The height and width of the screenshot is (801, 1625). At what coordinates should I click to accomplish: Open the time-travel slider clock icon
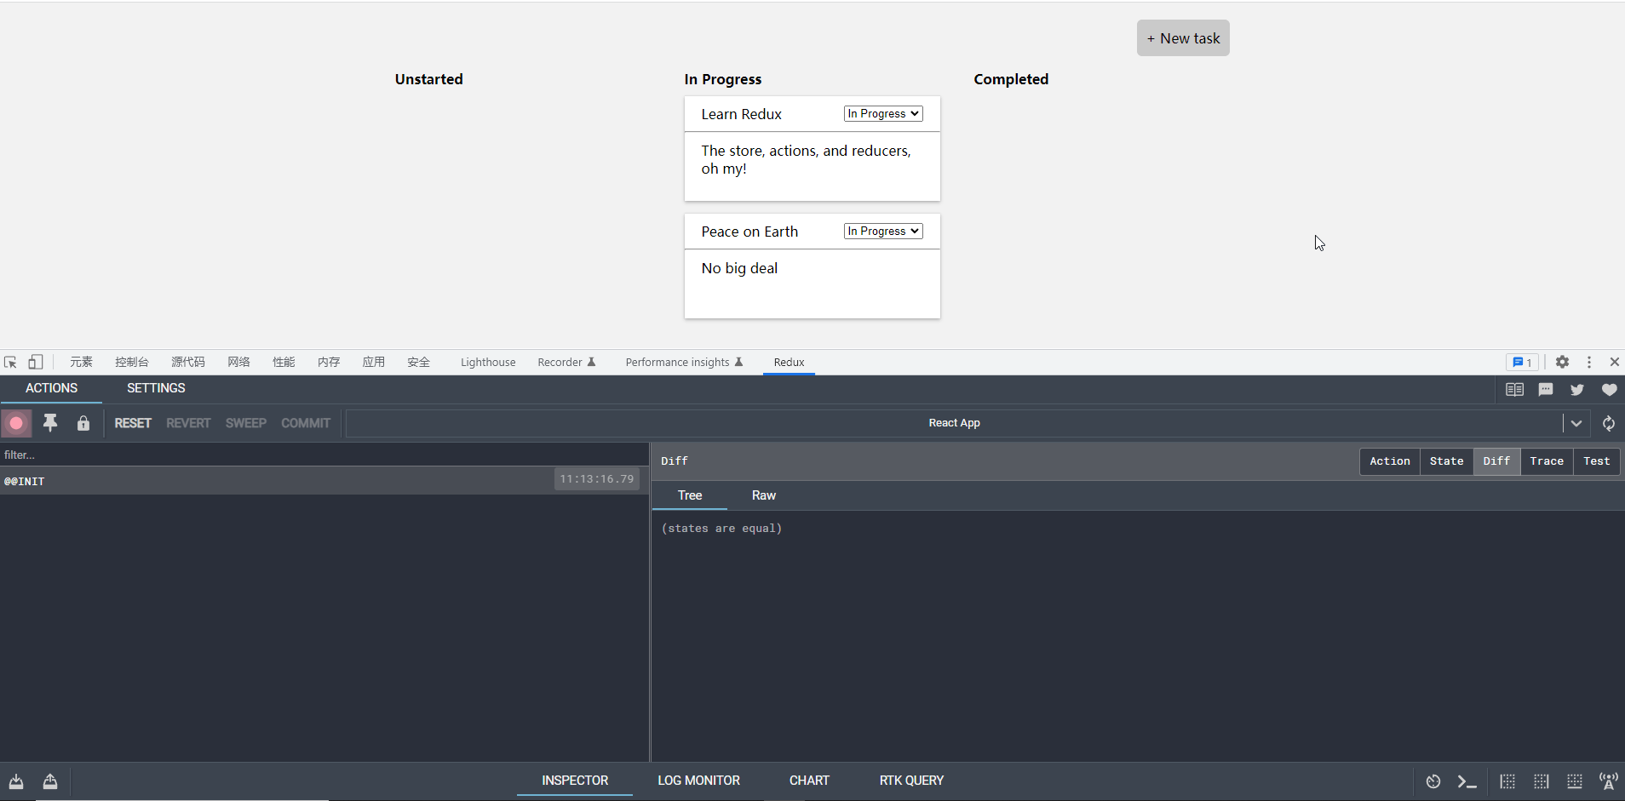tap(1433, 781)
